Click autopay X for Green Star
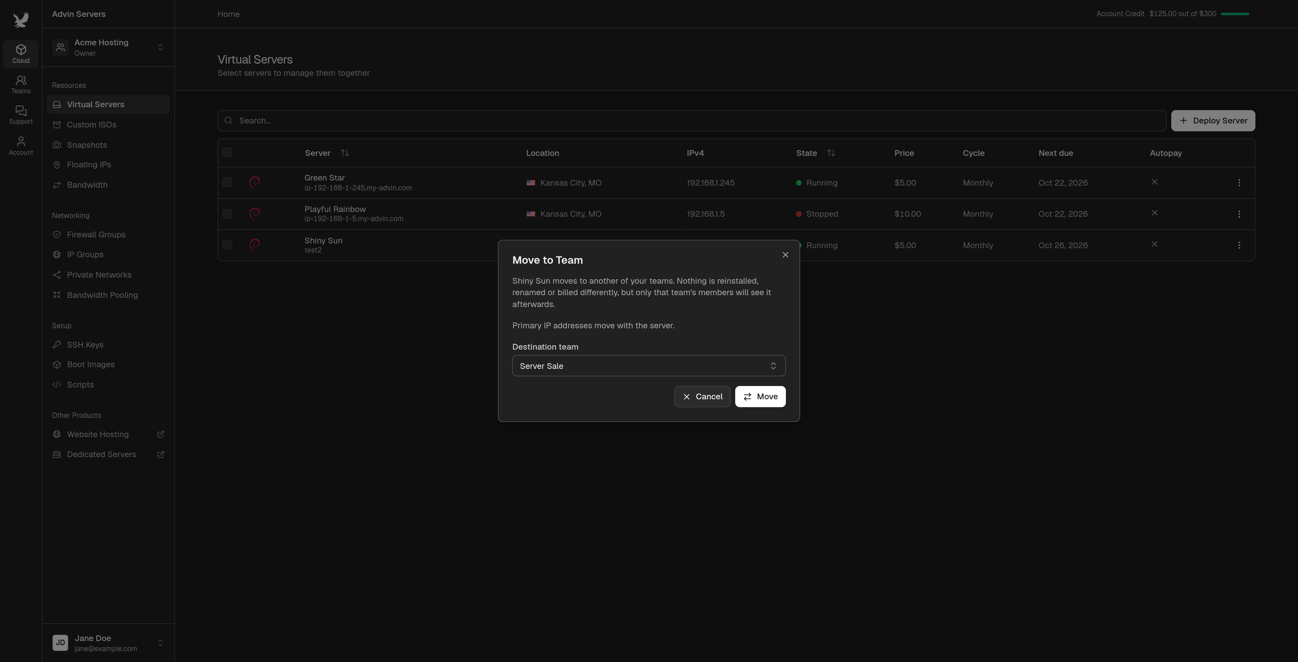1298x662 pixels. point(1154,182)
